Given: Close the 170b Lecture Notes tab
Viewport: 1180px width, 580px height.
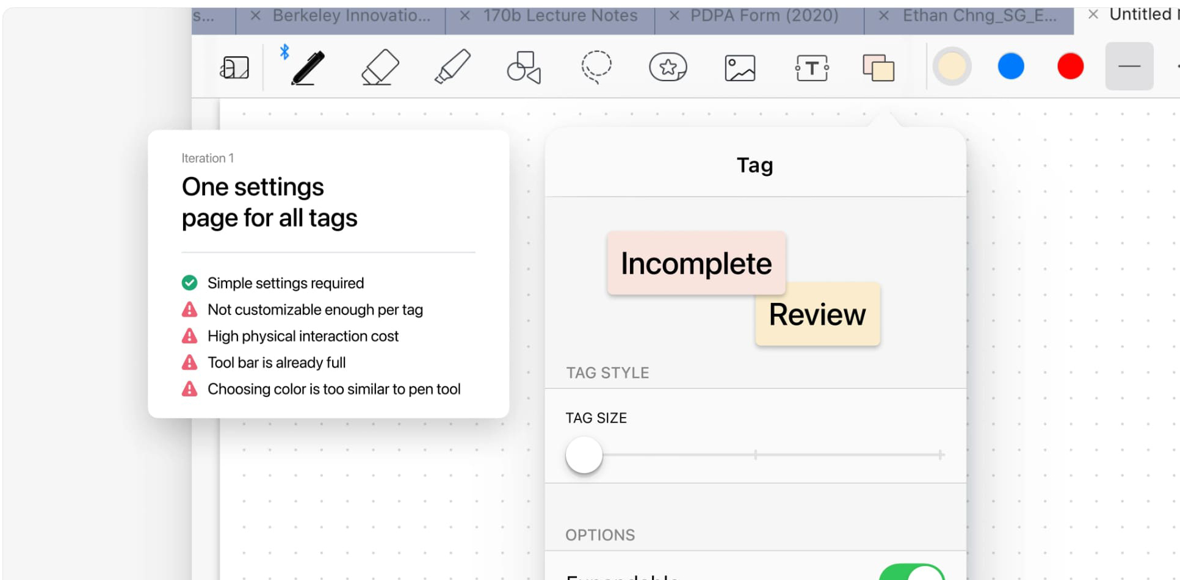Looking at the screenshot, I should coord(465,16).
